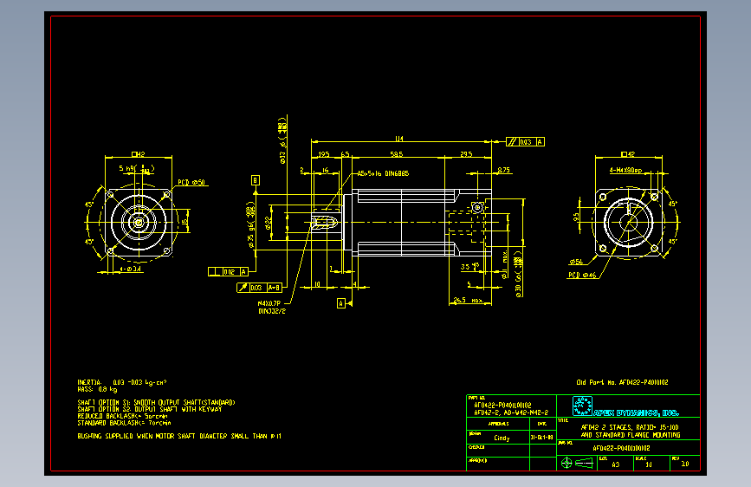Viewport: 751px width, 487px height.
Task: Click the date cell next to Cindy
Action: [542, 438]
